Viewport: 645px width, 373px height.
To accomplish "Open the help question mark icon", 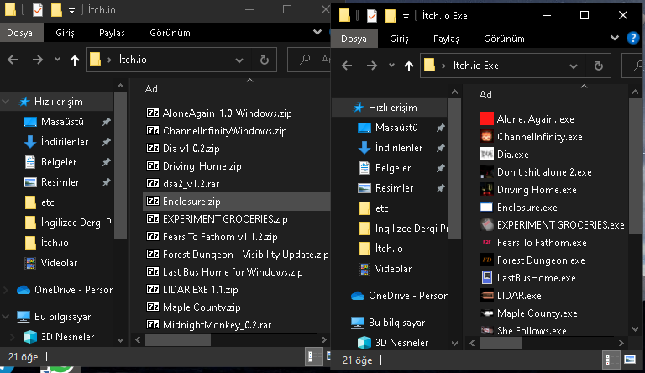I will [634, 38].
